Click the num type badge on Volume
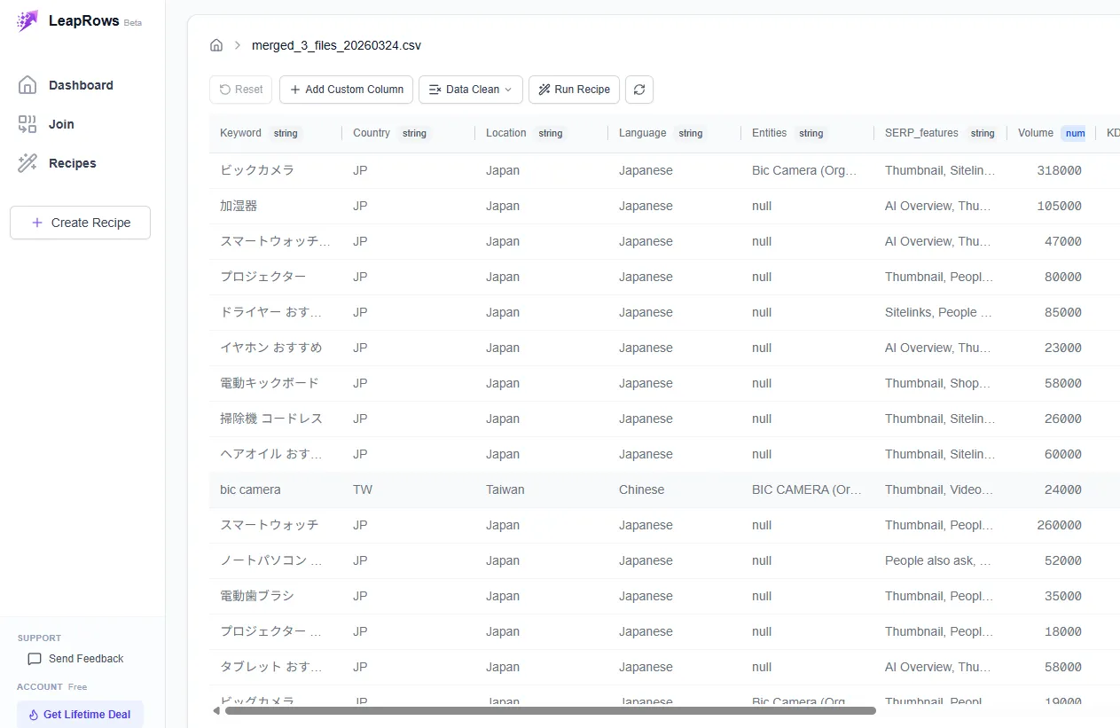This screenshot has height=728, width=1120. (x=1075, y=134)
